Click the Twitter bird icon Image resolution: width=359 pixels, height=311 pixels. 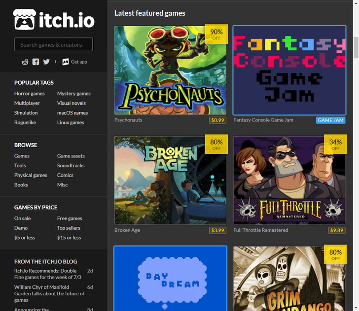46,62
